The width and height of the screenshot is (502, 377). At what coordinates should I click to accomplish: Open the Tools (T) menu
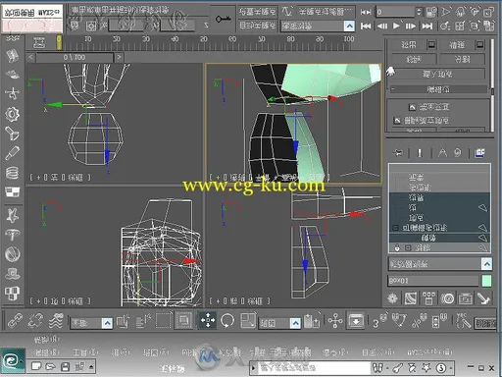[x=85, y=352]
